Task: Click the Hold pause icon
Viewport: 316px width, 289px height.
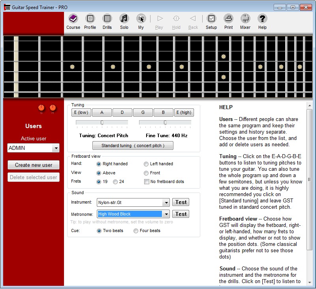Action: click(176, 19)
